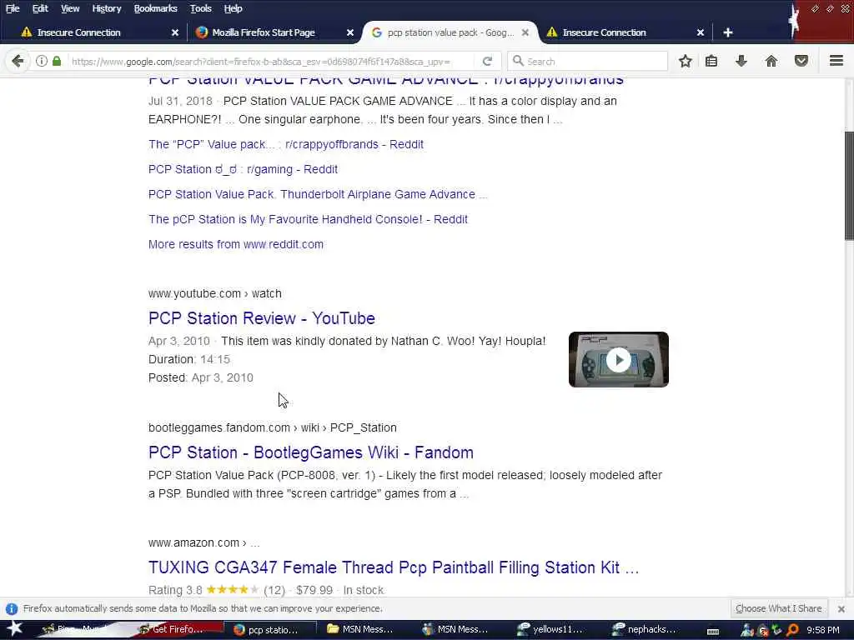The image size is (854, 640).
Task: Open the Help menu
Action: tap(233, 8)
